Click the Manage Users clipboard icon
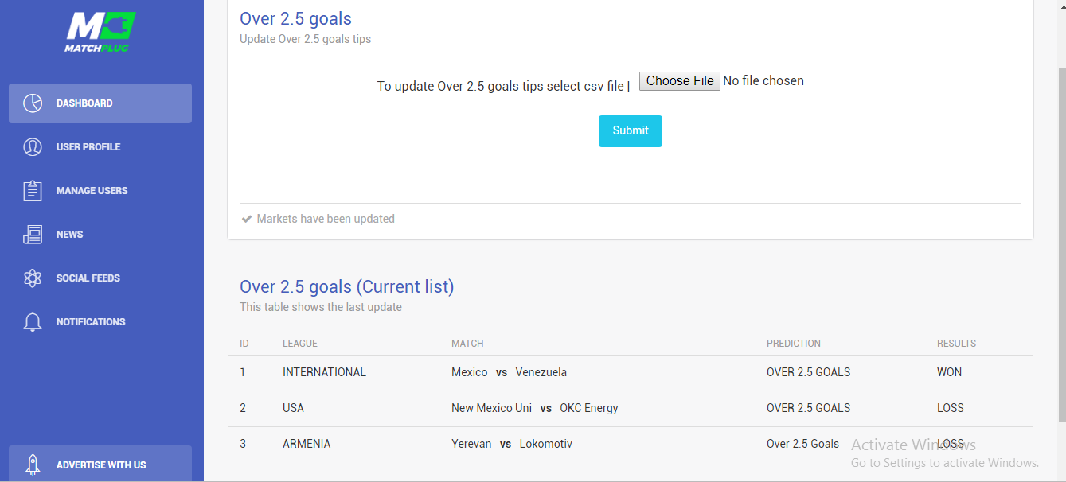The image size is (1066, 482). click(33, 191)
